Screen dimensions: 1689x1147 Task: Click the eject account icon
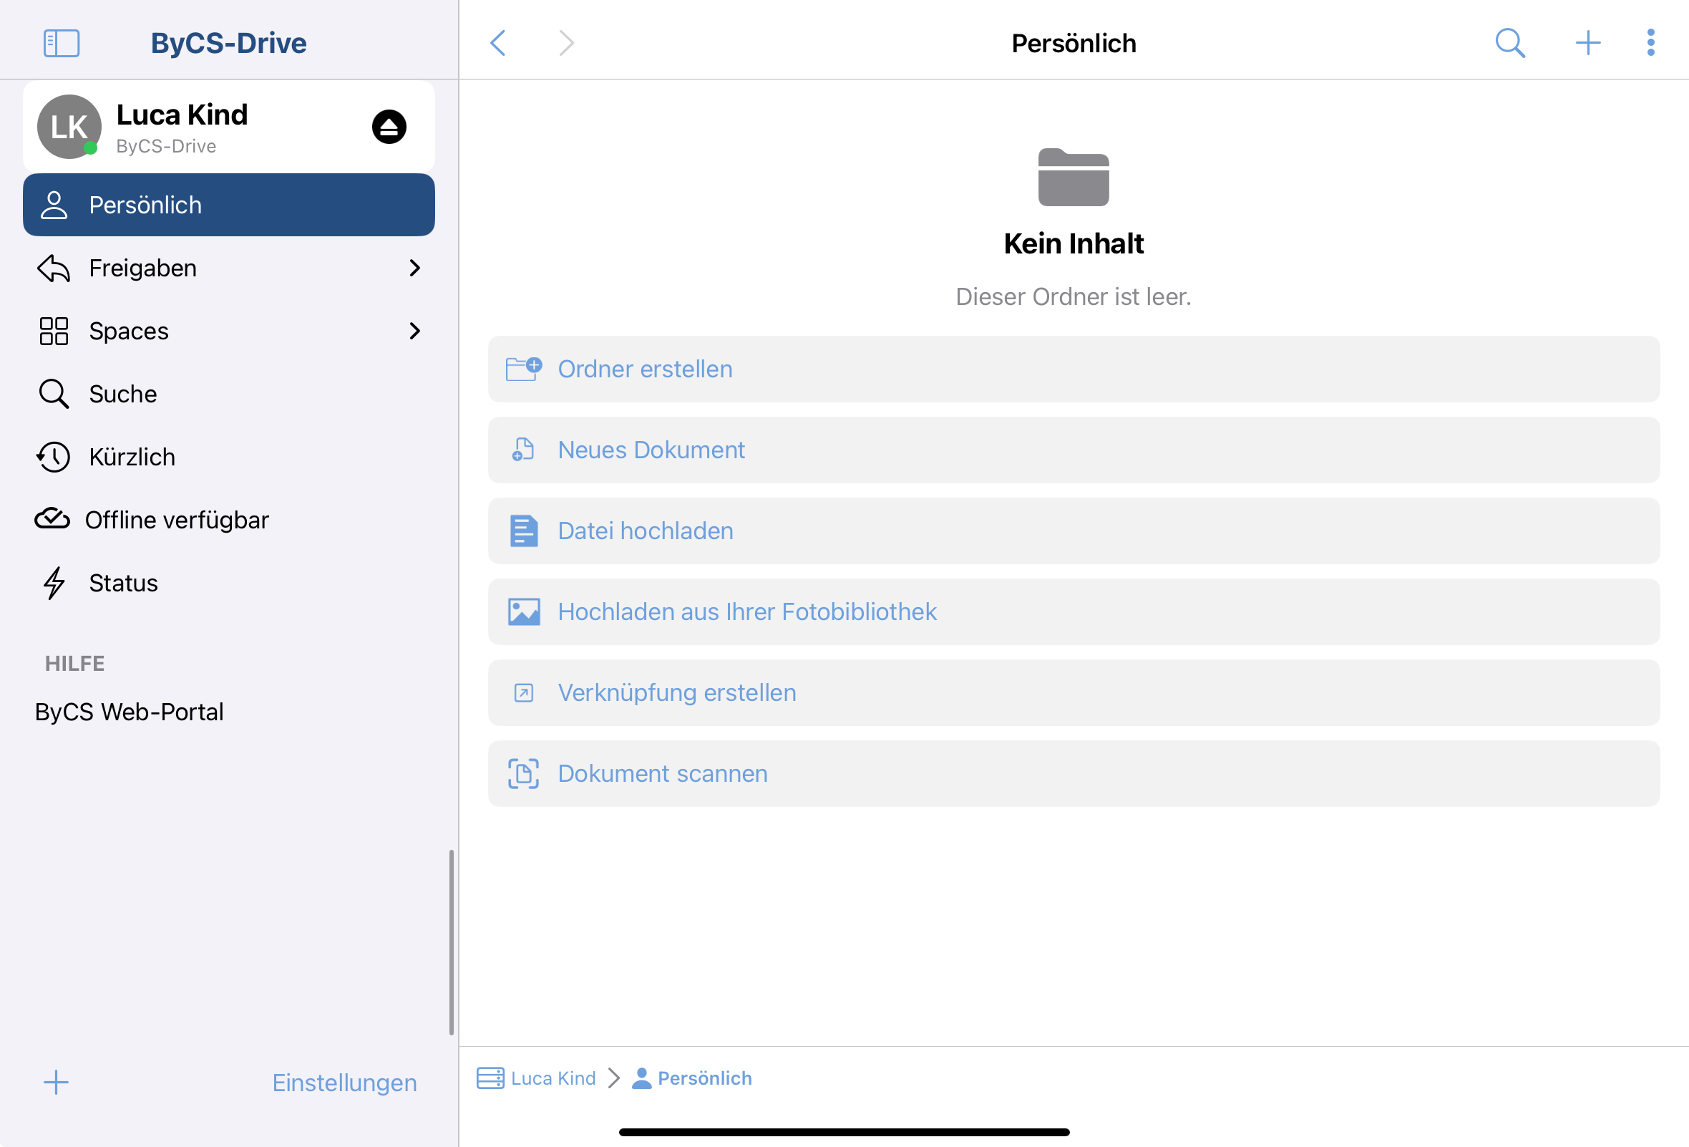tap(389, 127)
